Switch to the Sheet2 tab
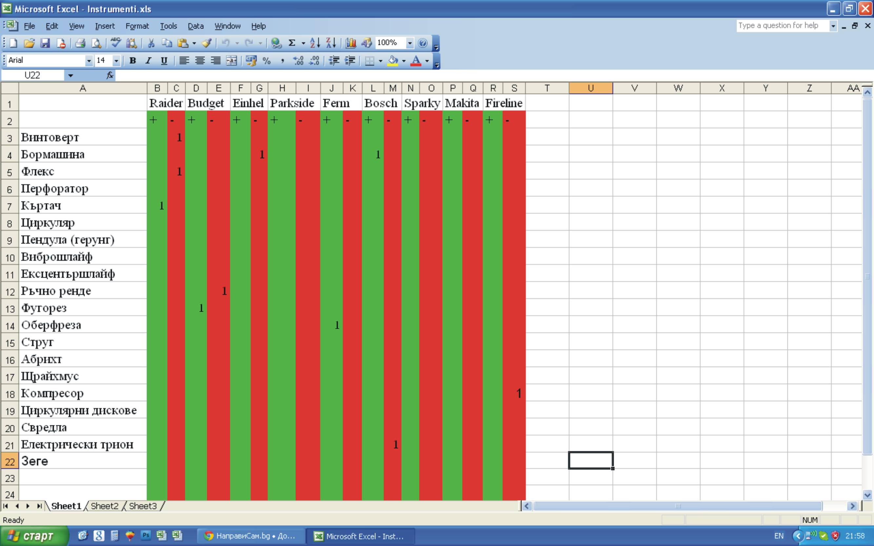This screenshot has height=546, width=874. point(104,506)
